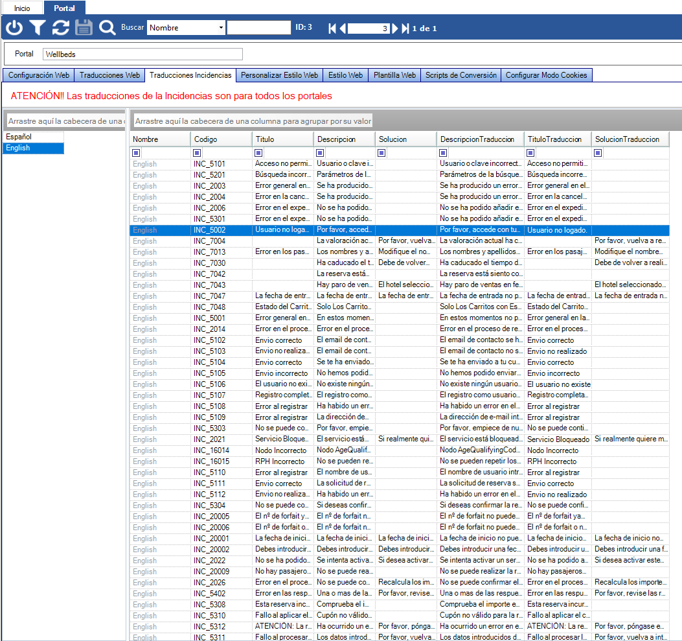Select the row with code INC_5201
682x641 pixels.
pos(400,175)
